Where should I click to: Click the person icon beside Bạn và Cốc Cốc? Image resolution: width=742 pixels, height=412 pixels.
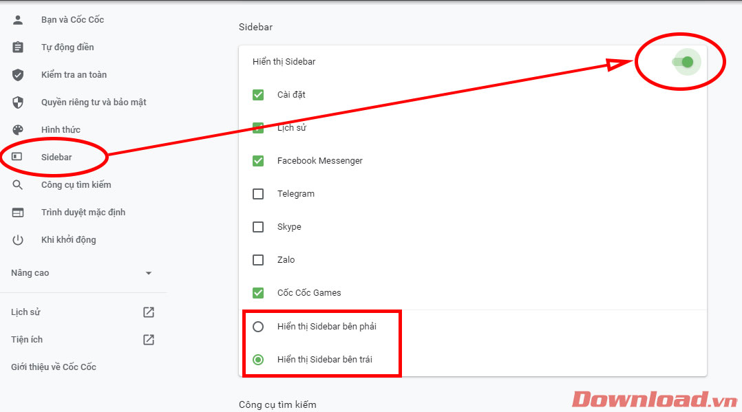tap(18, 19)
